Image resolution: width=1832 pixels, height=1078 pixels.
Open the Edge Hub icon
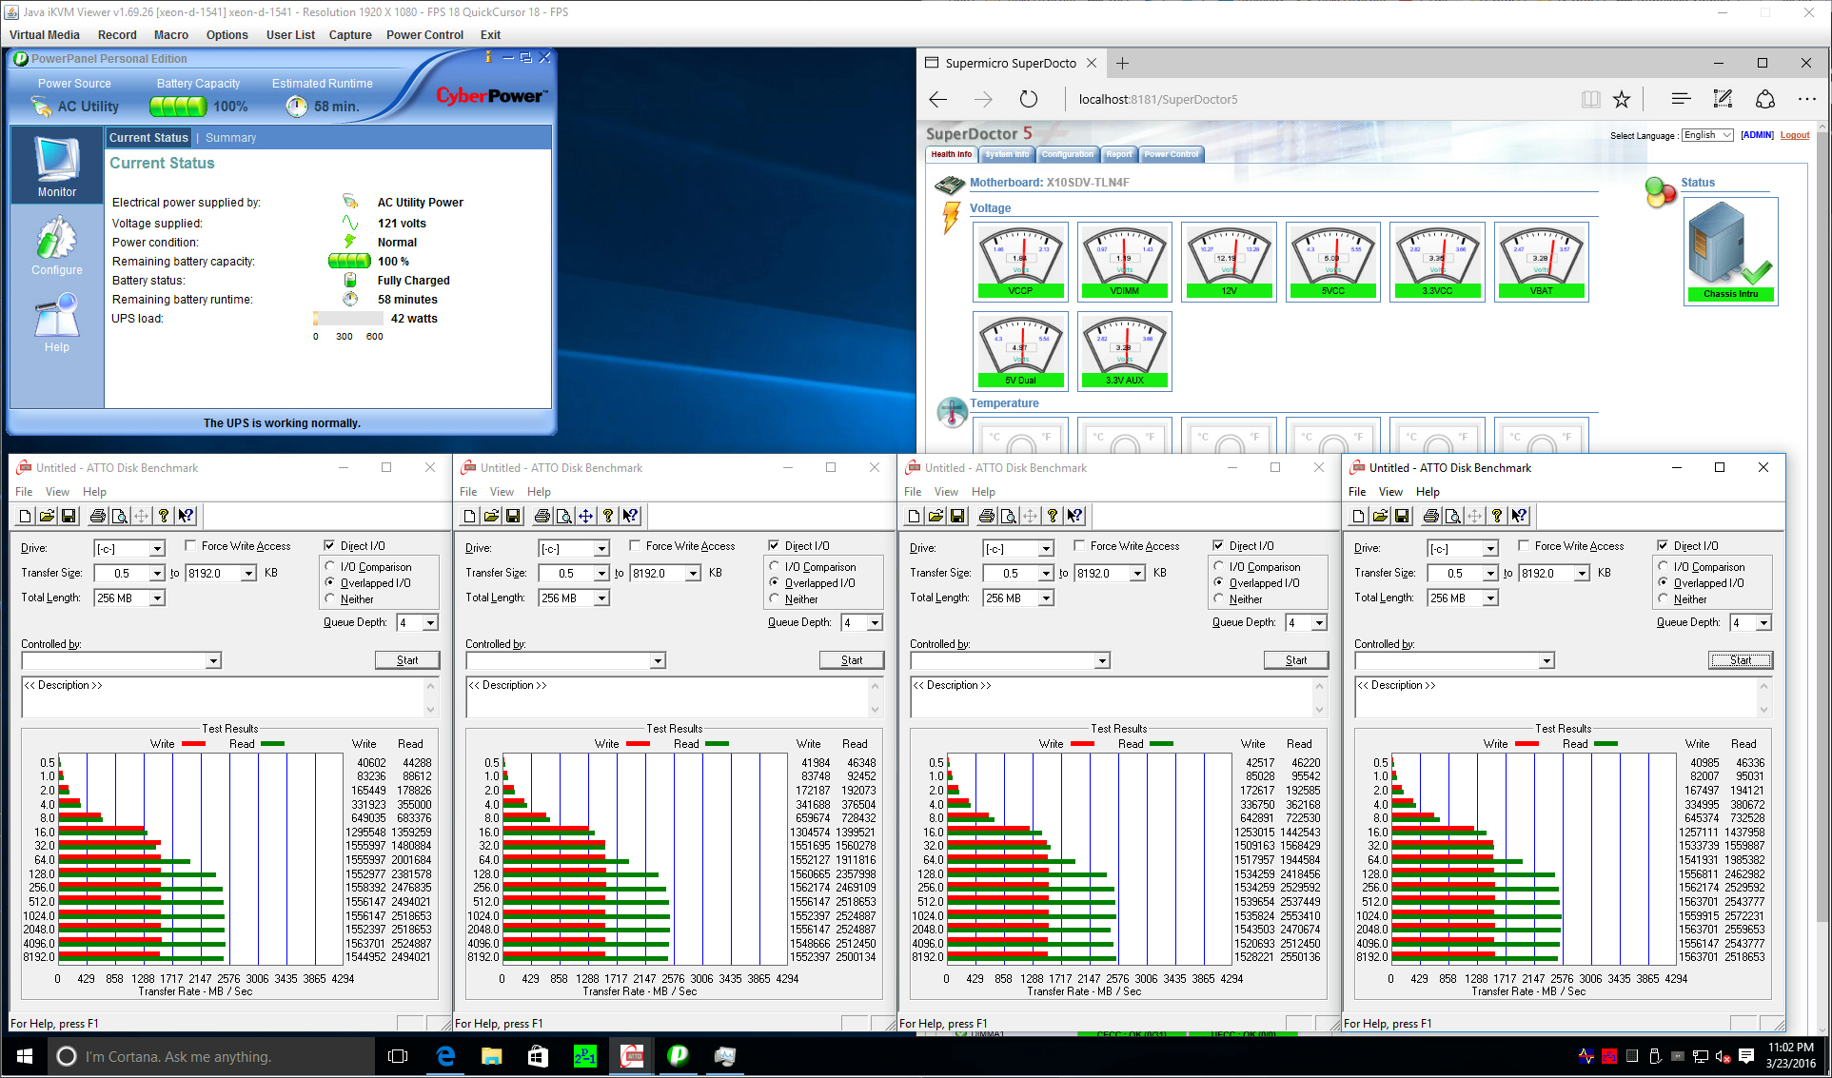[x=1681, y=99]
